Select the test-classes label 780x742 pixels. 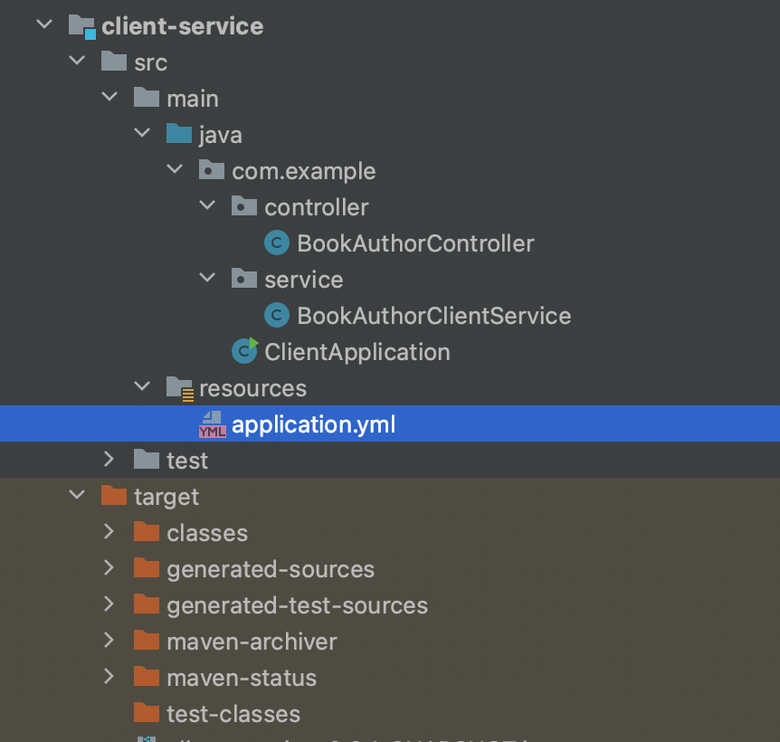coord(233,715)
